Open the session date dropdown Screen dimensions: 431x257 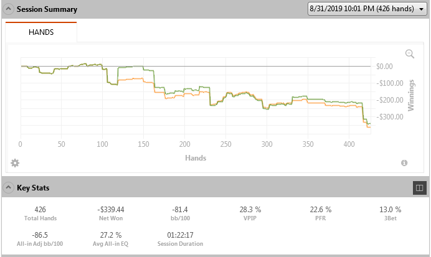tap(367, 9)
